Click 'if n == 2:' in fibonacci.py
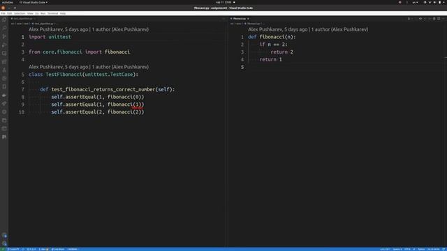Viewport: 447px width, 251px height. coord(273,45)
